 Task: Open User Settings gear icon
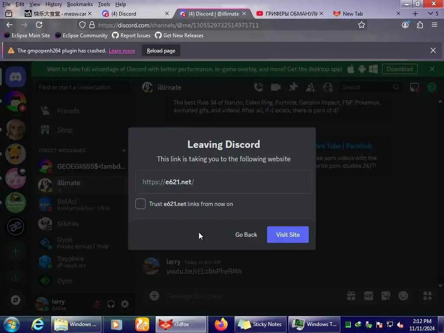coord(125,304)
